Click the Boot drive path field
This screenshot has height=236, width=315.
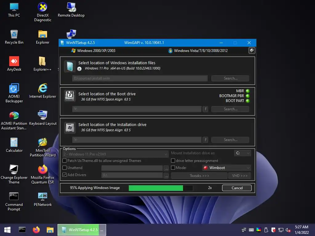pos(137,109)
